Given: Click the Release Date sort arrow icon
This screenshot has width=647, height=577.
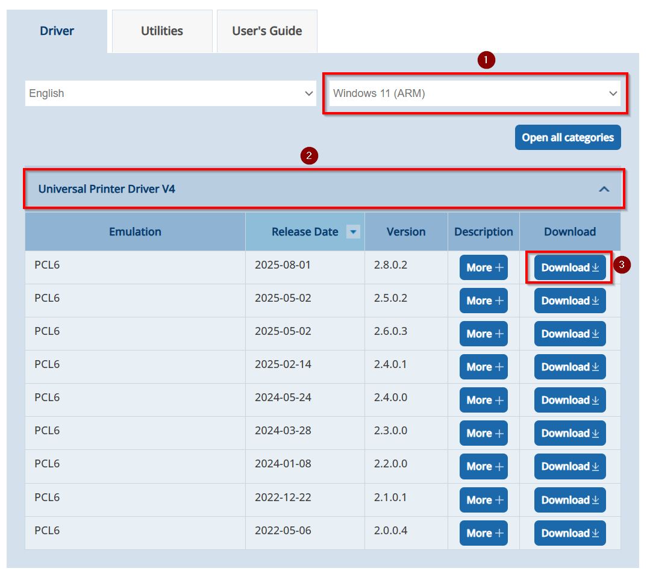Looking at the screenshot, I should [354, 232].
